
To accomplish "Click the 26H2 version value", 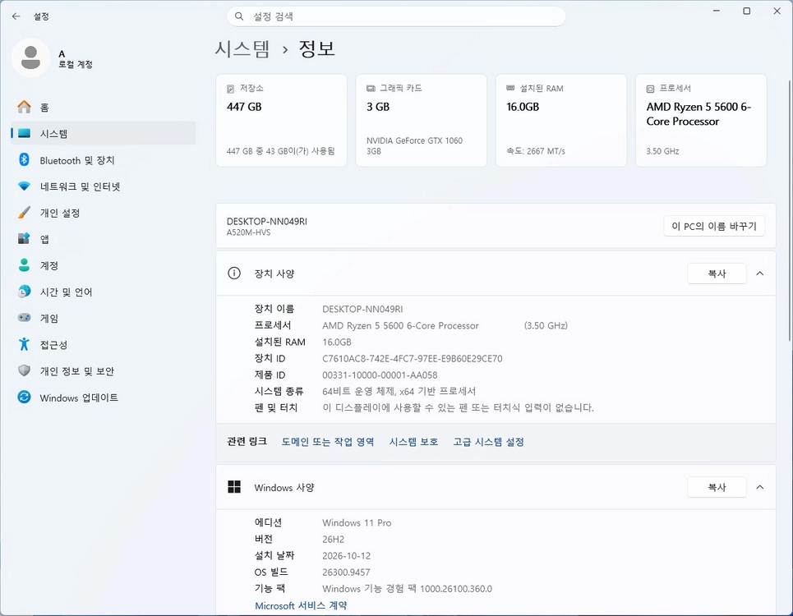I will pos(334,539).
